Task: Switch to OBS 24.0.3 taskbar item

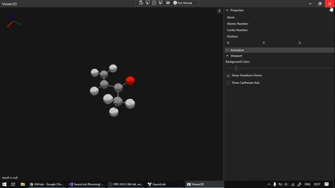Action: (126, 184)
